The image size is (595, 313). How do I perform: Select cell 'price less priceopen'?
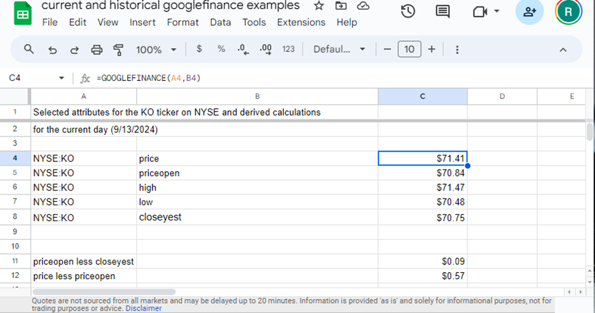84,276
